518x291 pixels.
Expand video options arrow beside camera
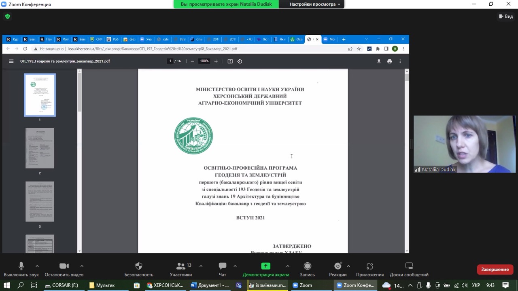click(x=82, y=266)
